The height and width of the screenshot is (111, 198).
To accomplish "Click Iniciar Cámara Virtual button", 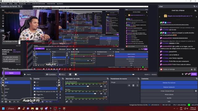I will coord(167,91).
